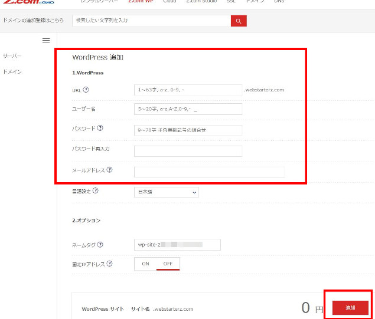Open SSL in top navigation
Viewport: 375px width, 319px height.
(x=231, y=1)
